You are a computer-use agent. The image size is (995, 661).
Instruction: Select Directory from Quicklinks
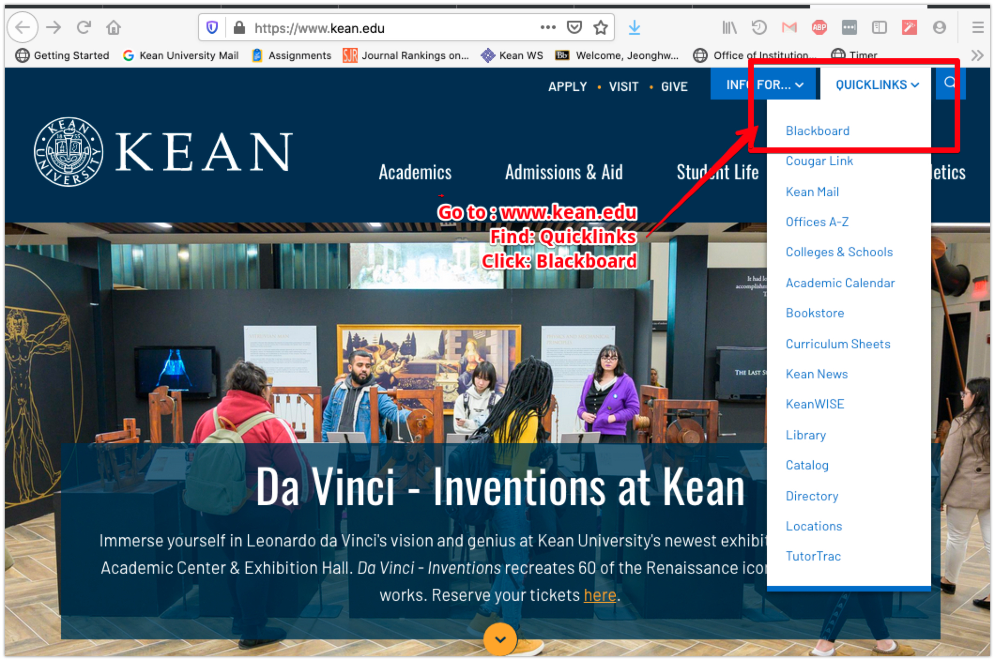pyautogui.click(x=812, y=496)
